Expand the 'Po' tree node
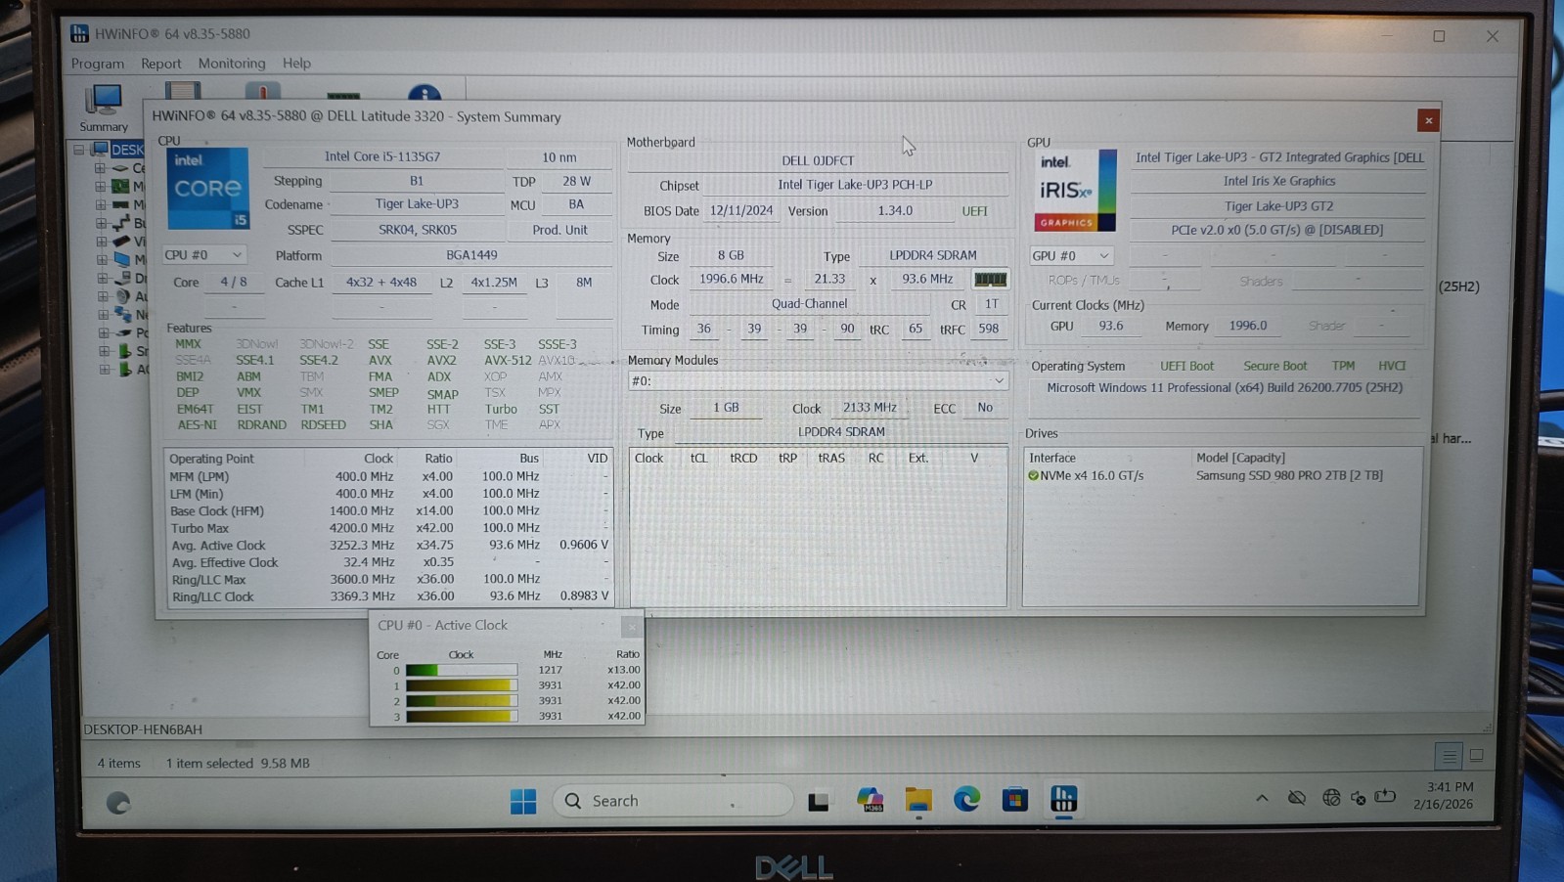 [x=103, y=333]
